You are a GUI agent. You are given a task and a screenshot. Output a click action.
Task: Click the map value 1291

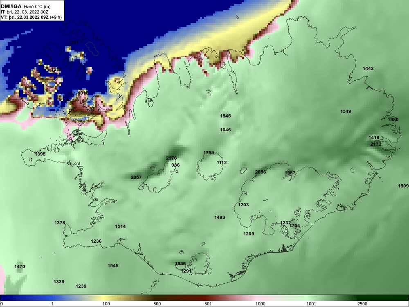(x=186, y=271)
